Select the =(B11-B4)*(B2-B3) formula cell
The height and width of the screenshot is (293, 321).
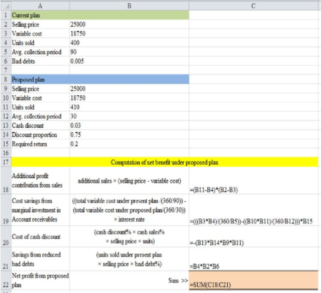[x=253, y=181]
